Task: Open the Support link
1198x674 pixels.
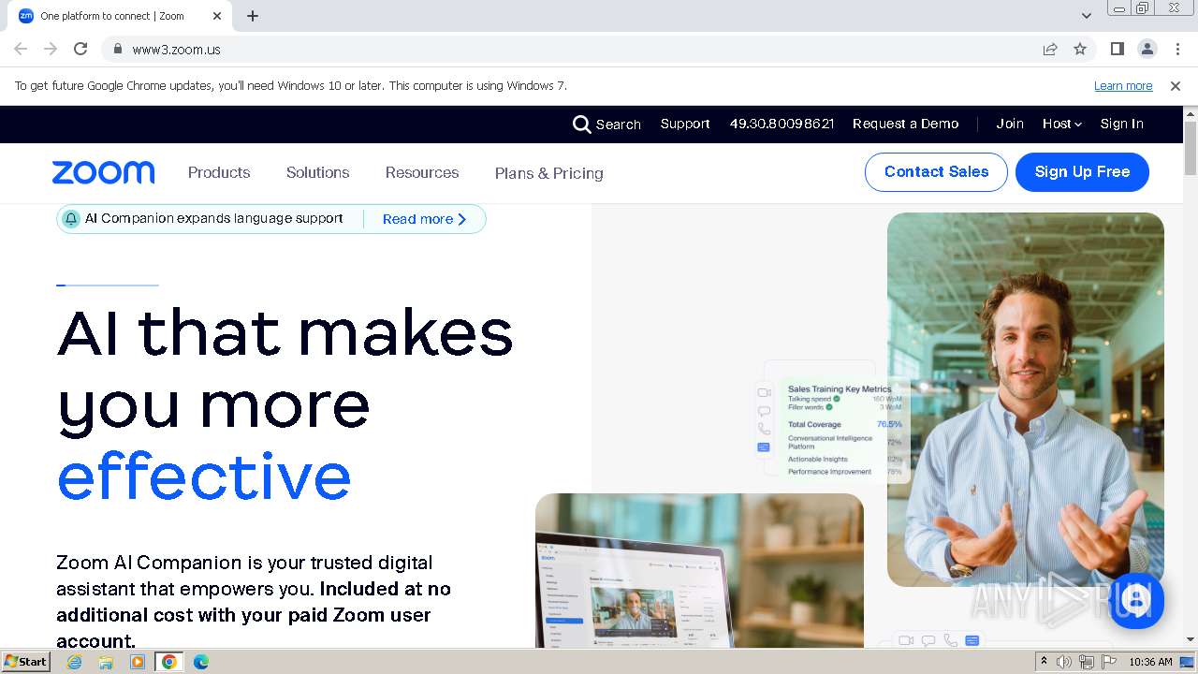Action: [685, 124]
